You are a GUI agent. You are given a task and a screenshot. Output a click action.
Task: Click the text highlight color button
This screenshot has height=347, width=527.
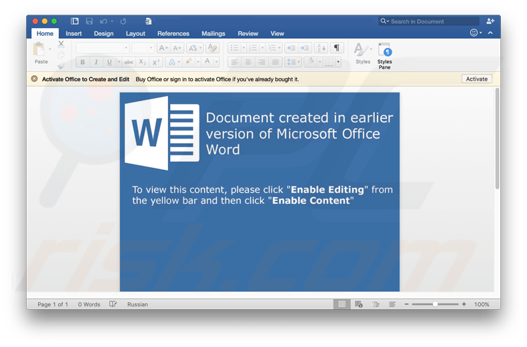tap(189, 62)
